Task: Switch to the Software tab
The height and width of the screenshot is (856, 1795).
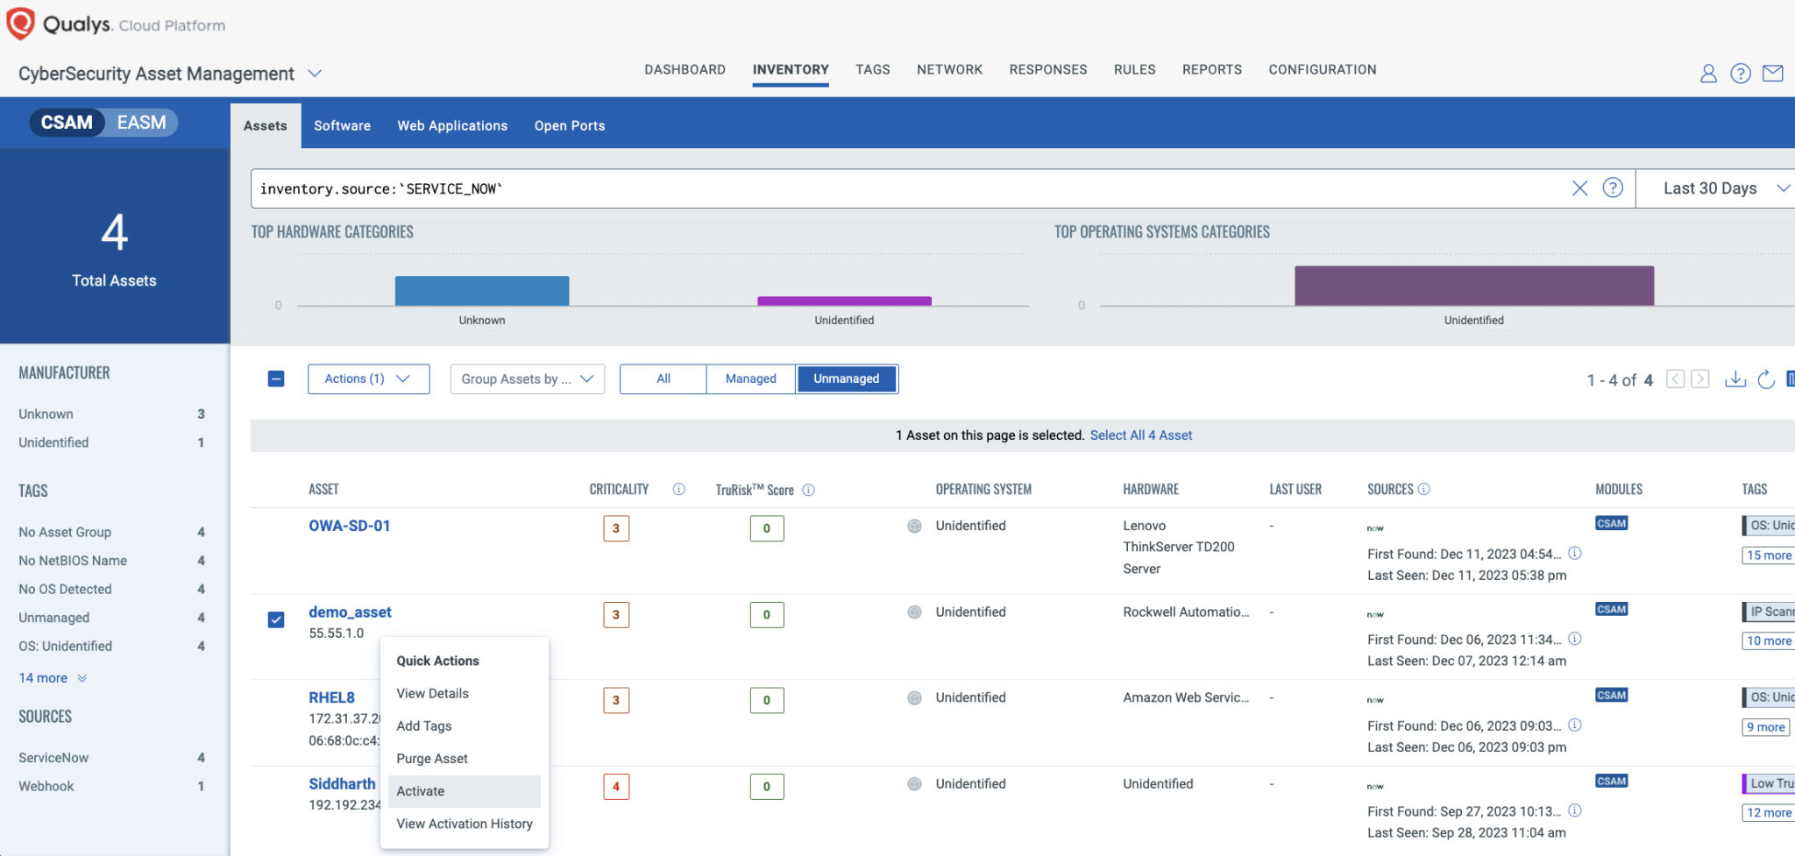Action: tap(342, 126)
